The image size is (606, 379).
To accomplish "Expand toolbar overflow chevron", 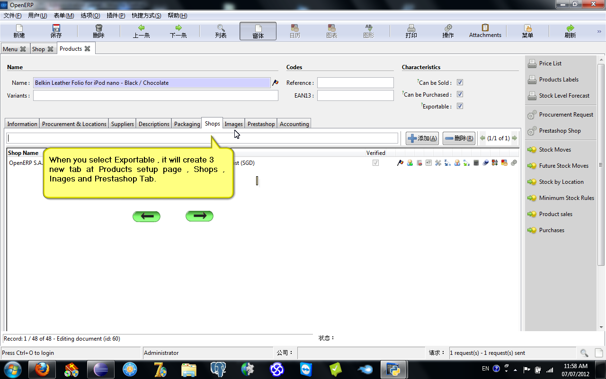I will (x=599, y=31).
